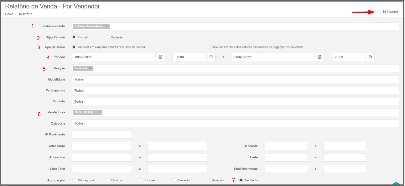The height and width of the screenshot is (186, 405).
Task: Focus the Desconto maximum field
Action: 345,146
